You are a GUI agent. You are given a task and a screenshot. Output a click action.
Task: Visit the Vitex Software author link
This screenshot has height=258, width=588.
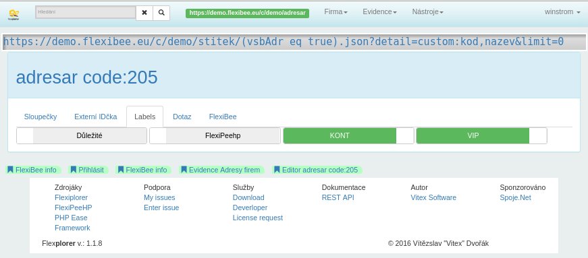point(433,197)
